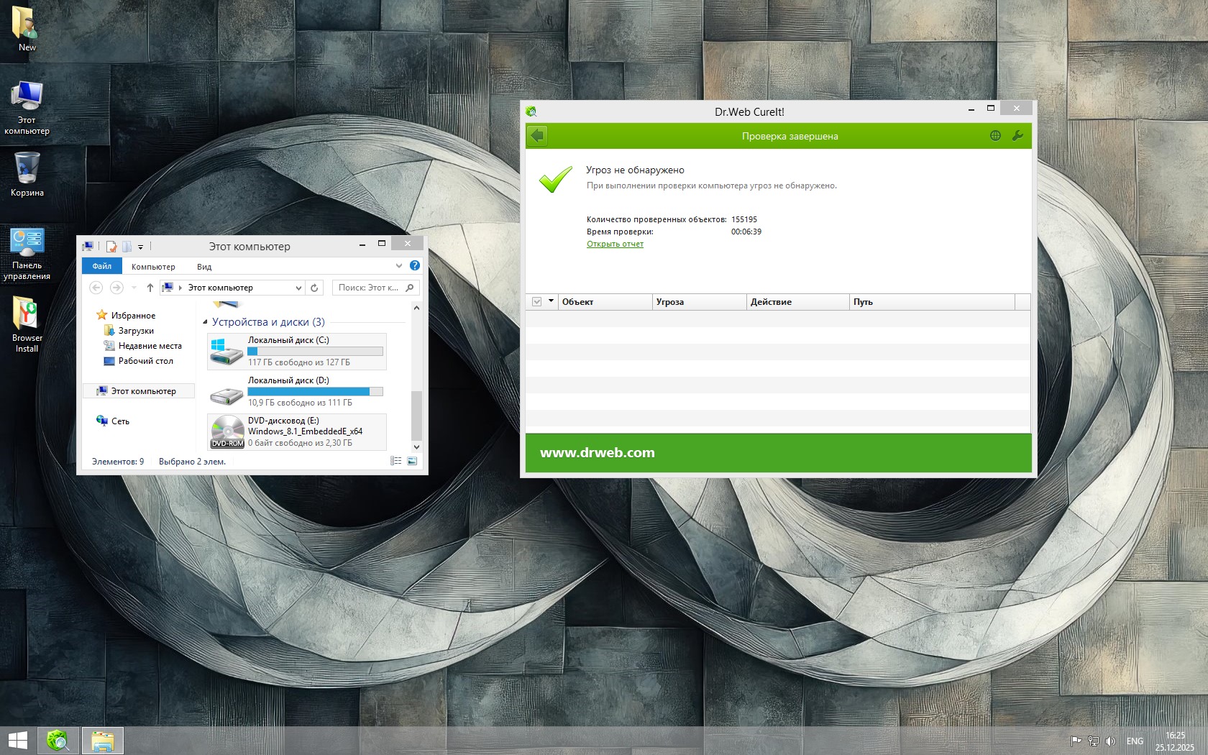1208x755 pixels.
Task: Click the up arrow navigation button in Explorer
Action: pos(150,288)
